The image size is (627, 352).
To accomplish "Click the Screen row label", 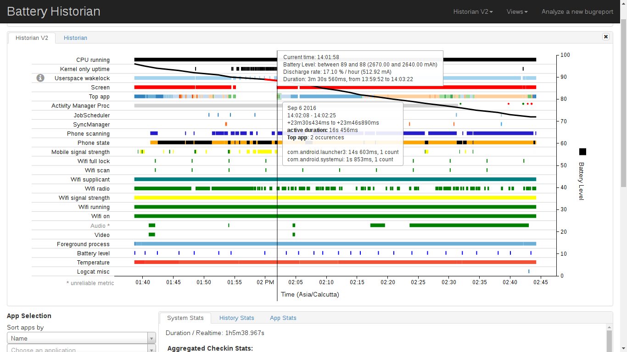I will (x=100, y=88).
